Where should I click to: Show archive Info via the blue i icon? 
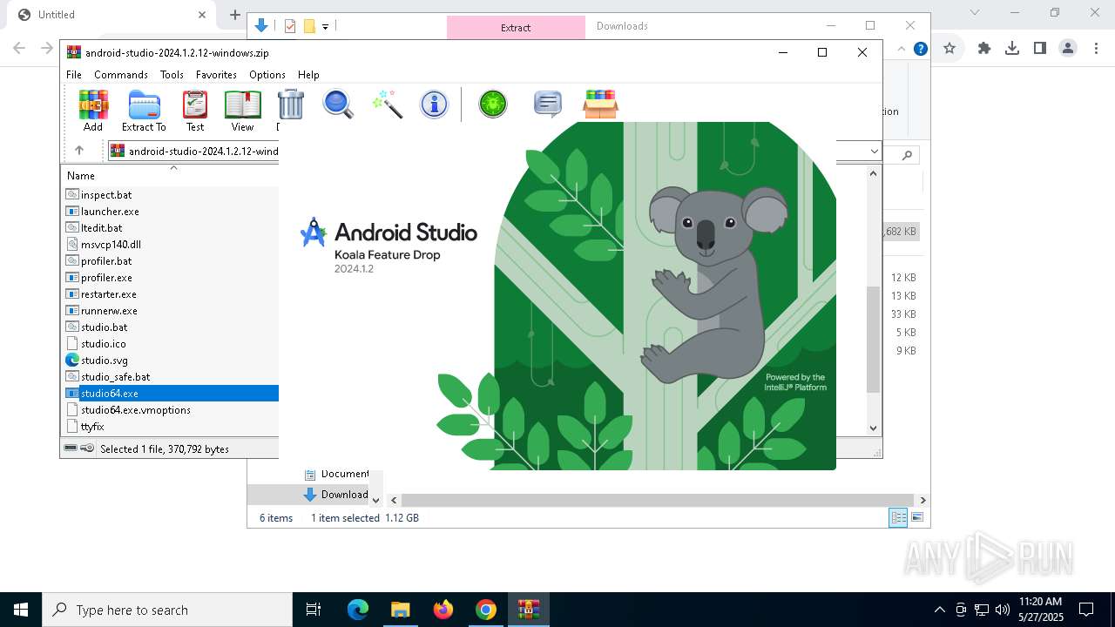(x=434, y=104)
